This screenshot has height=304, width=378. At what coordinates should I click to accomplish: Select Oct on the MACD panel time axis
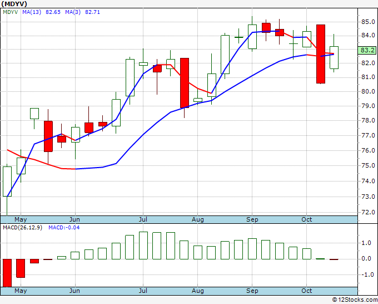point(307,291)
